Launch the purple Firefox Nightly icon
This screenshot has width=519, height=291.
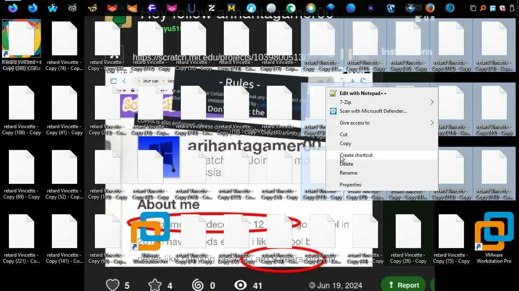pyautogui.click(x=13, y=8)
